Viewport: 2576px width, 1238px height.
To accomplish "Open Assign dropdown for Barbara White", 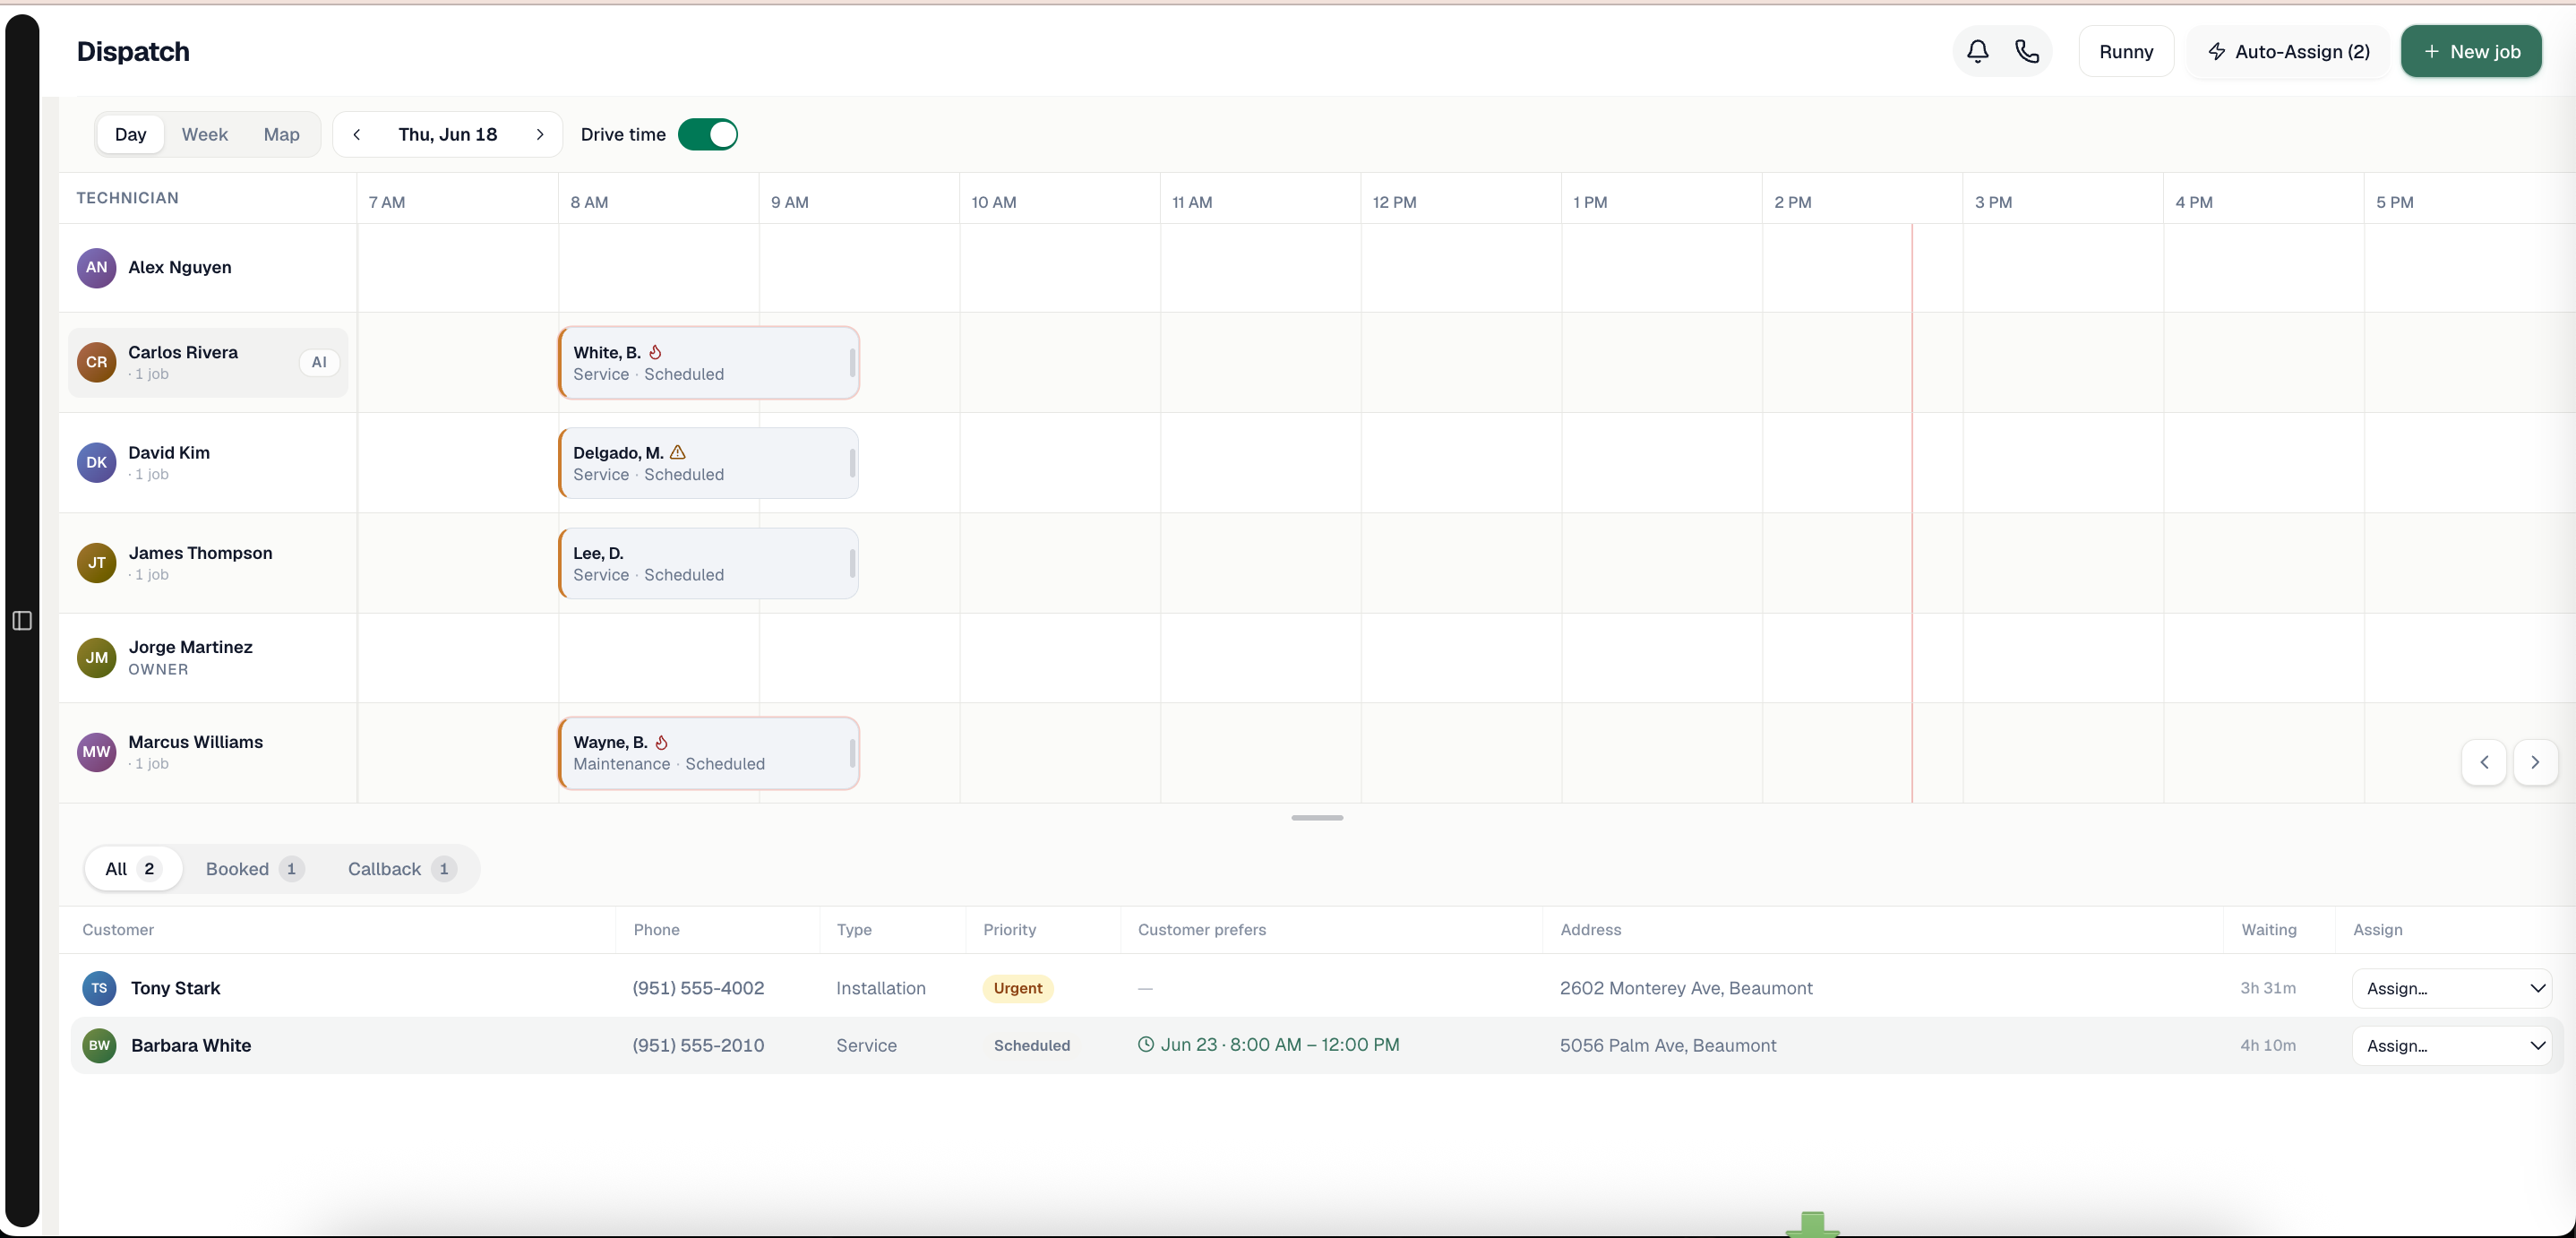I will tap(2452, 1045).
